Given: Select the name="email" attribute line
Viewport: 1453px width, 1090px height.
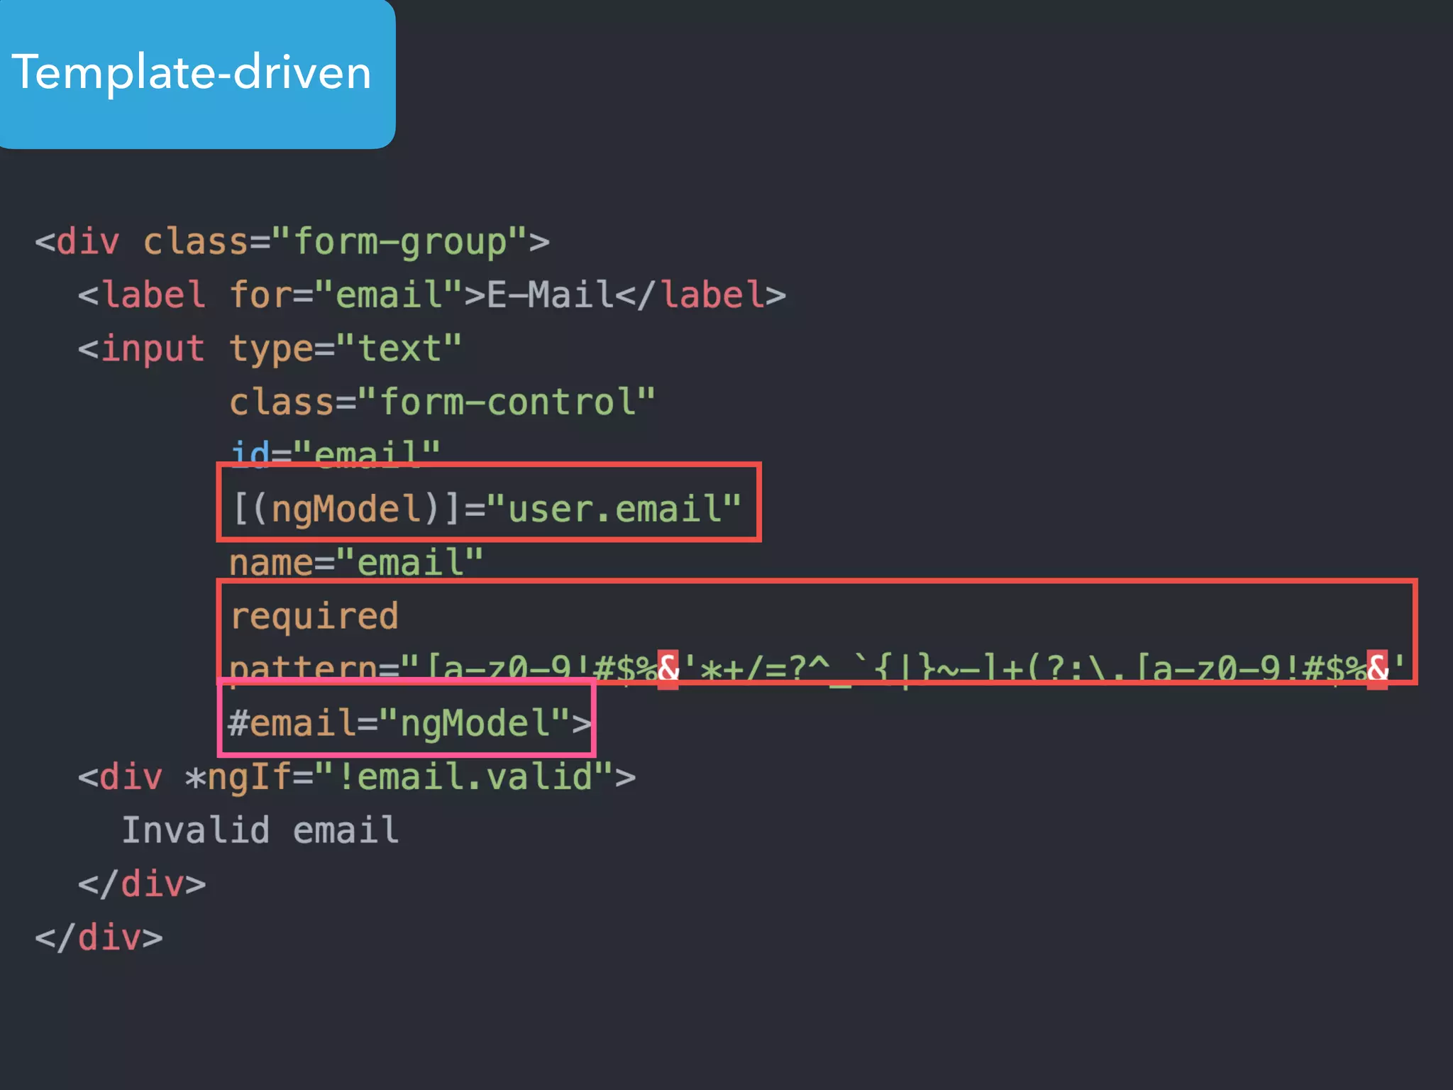Looking at the screenshot, I should [x=356, y=562].
